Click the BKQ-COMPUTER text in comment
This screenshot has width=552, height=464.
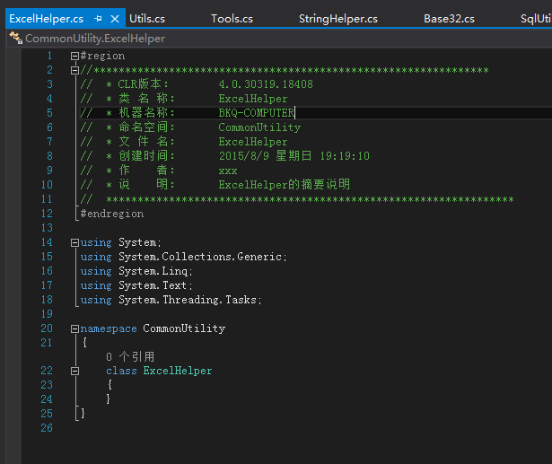(256, 113)
